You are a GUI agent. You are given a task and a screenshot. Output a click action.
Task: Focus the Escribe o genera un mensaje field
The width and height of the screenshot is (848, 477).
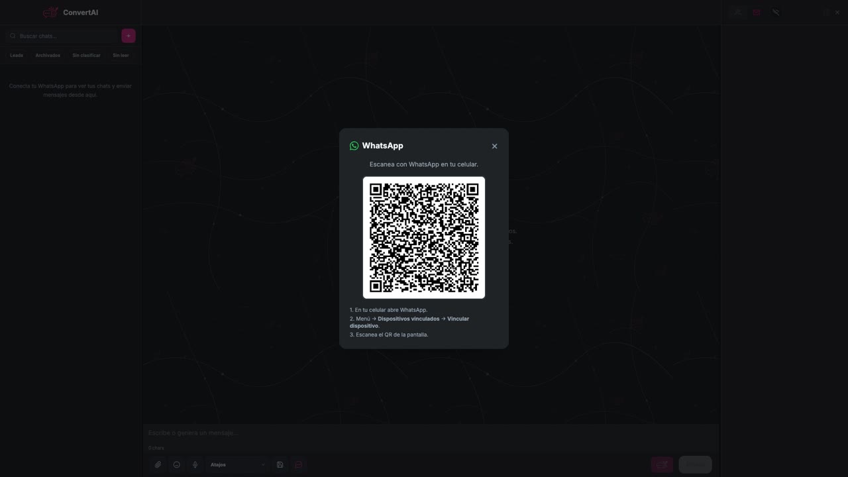(x=431, y=433)
